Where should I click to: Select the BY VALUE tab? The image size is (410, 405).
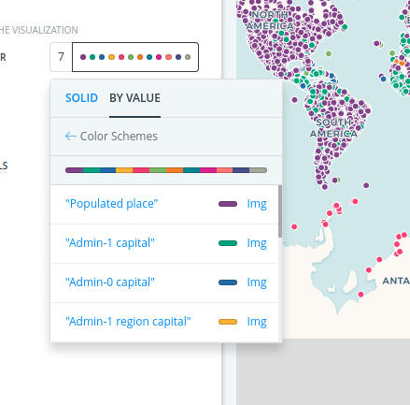[x=134, y=98]
